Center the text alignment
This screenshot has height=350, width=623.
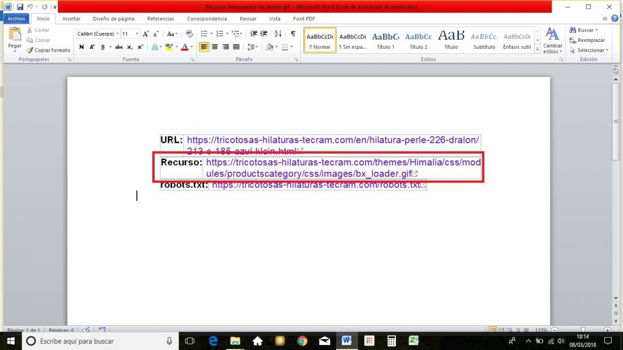click(x=215, y=47)
